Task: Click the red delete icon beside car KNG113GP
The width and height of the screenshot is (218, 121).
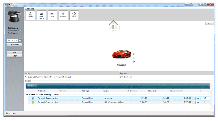Action: pos(134,61)
